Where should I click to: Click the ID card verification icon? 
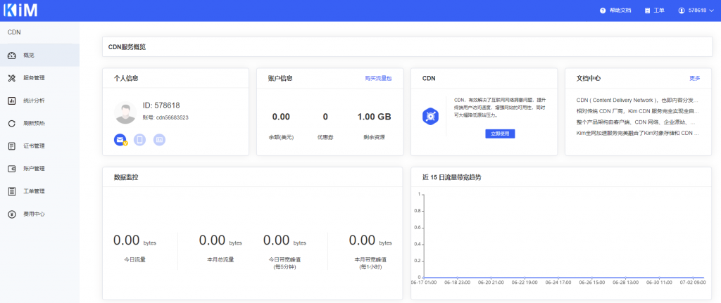[x=159, y=140]
